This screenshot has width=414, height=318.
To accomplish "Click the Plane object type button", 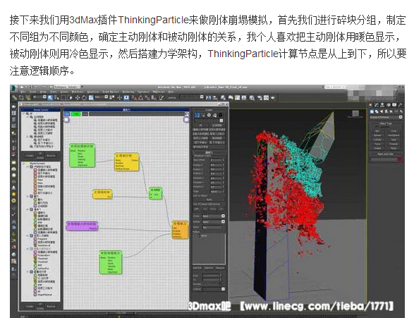I will coord(394,148).
